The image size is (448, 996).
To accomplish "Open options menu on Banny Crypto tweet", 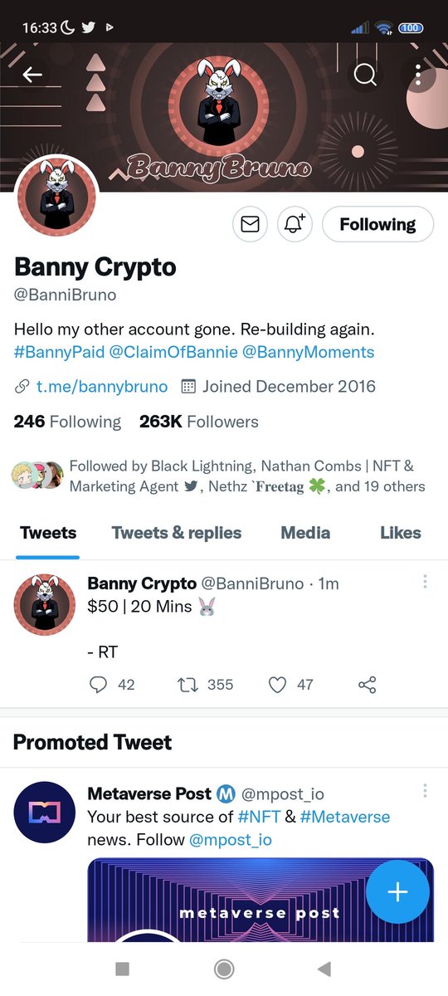I will click(425, 582).
